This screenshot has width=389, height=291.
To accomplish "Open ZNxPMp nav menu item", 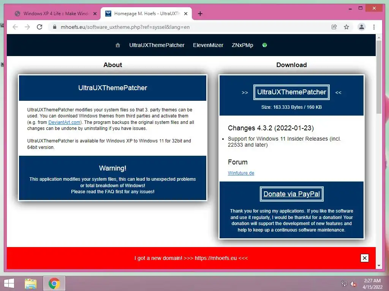I will [242, 45].
